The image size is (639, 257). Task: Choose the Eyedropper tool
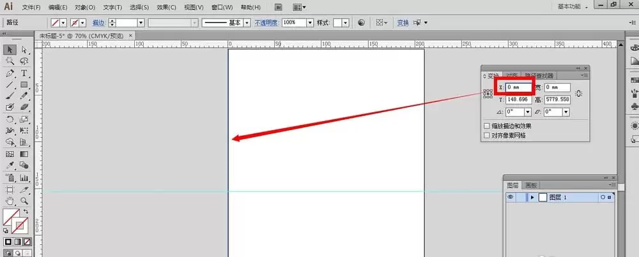(10, 165)
